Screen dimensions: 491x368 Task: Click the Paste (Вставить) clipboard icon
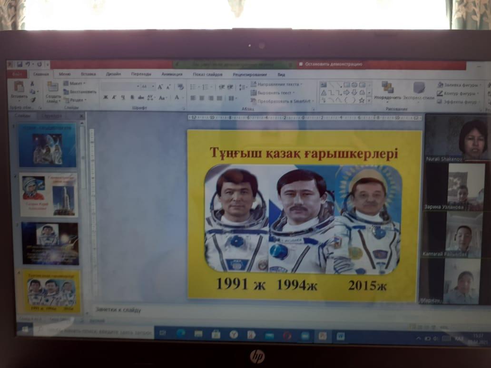point(19,87)
